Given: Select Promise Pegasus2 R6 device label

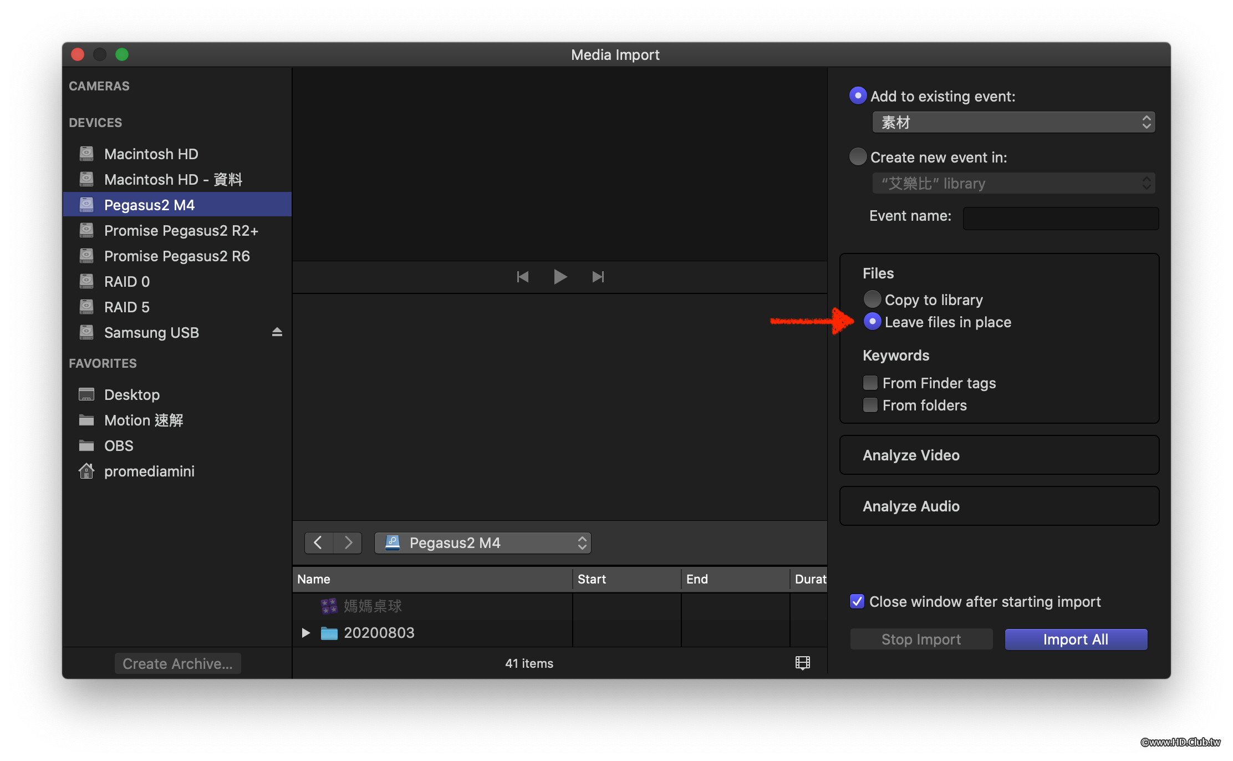Looking at the screenshot, I should (177, 256).
